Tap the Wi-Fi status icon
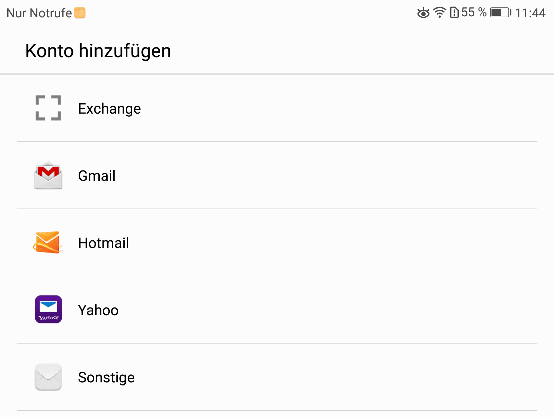Viewport: 554px width, 417px height. pyautogui.click(x=440, y=13)
